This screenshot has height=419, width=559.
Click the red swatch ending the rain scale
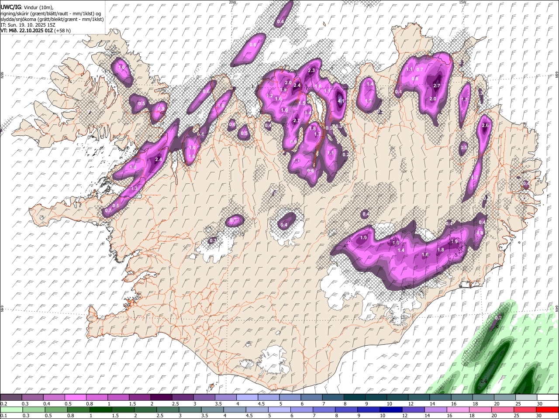pyautogui.click(x=547, y=410)
